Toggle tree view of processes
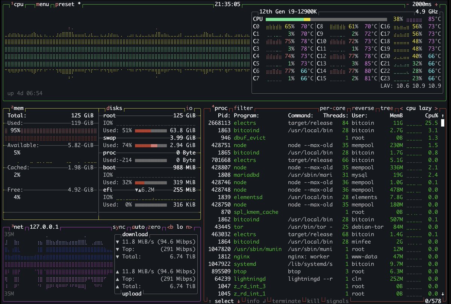451x304 pixels. (x=386, y=108)
